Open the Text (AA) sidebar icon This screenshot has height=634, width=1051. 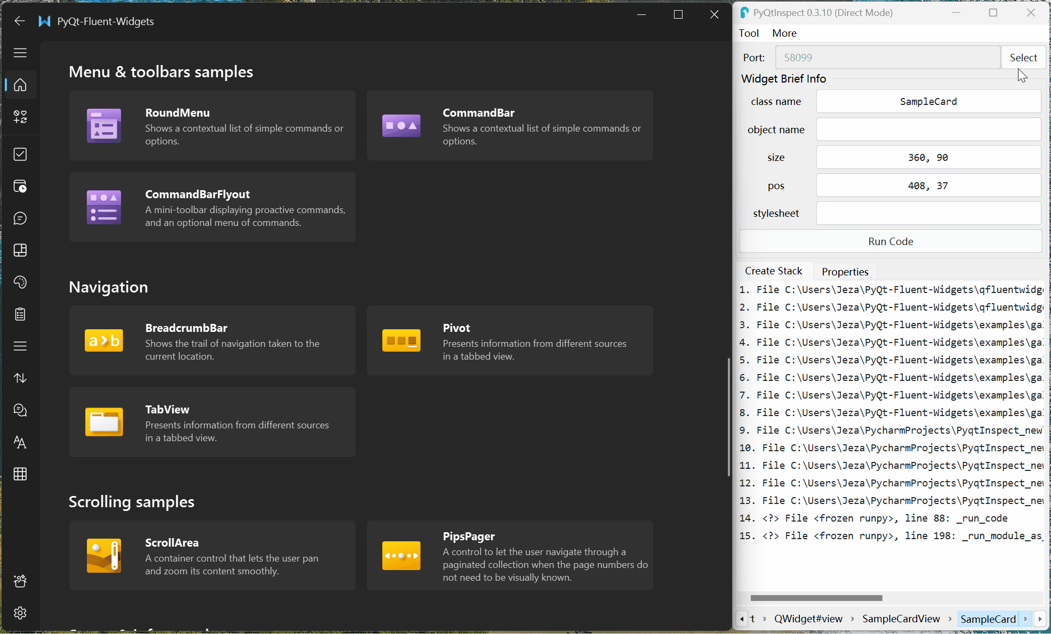20,442
